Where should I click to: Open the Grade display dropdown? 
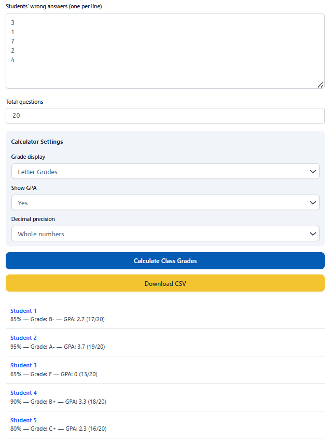pyautogui.click(x=165, y=171)
